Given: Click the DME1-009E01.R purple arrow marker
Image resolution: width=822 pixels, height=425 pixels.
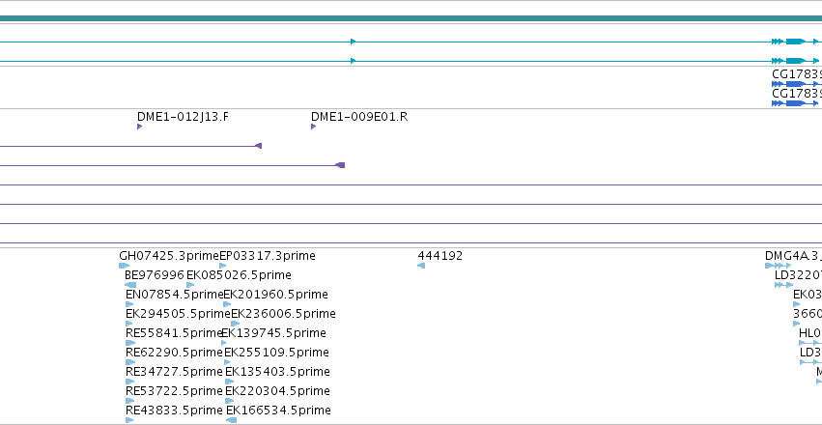Looking at the screenshot, I should click(314, 127).
